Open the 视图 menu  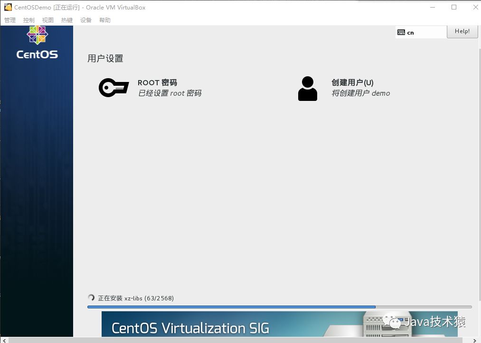[x=48, y=20]
